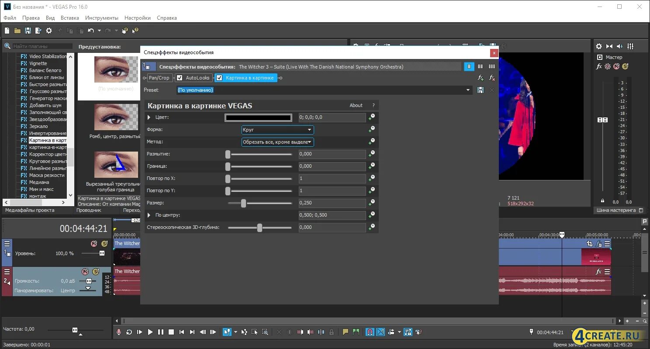
Task: Click the Размер slider track
Action: coord(260,203)
